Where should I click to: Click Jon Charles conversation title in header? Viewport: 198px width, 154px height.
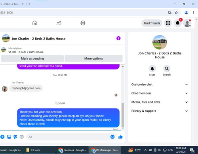(x=38, y=39)
